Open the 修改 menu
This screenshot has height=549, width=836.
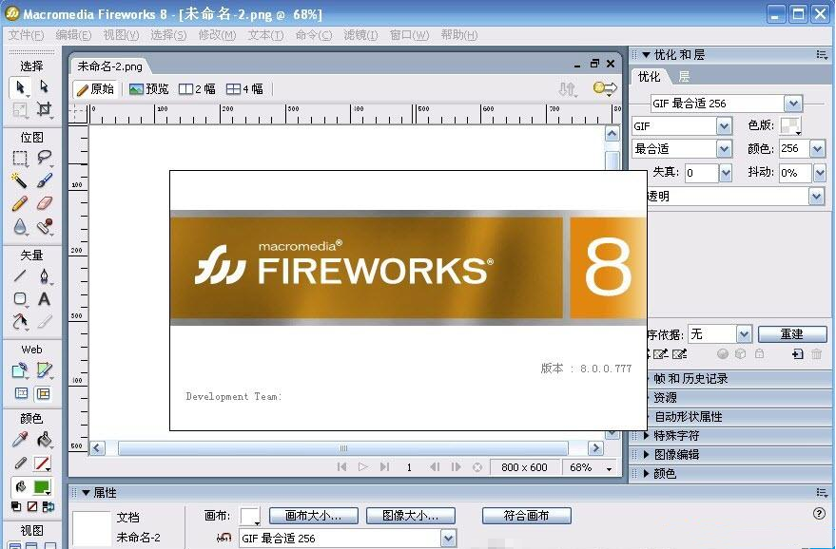[217, 35]
